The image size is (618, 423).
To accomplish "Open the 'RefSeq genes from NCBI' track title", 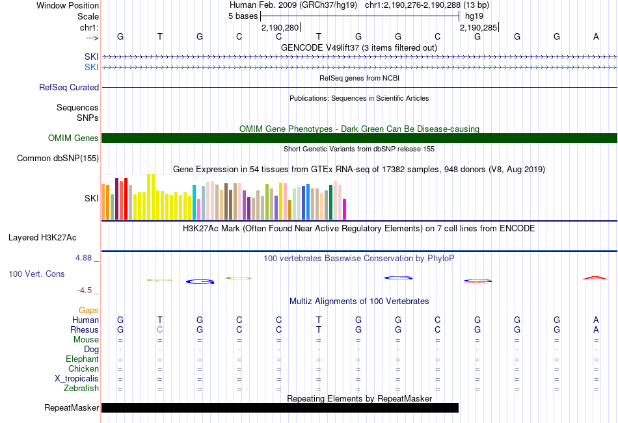I will tap(359, 78).
